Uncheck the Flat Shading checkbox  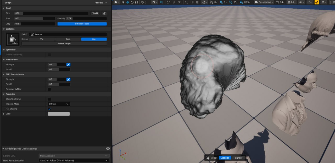[x=49, y=109]
